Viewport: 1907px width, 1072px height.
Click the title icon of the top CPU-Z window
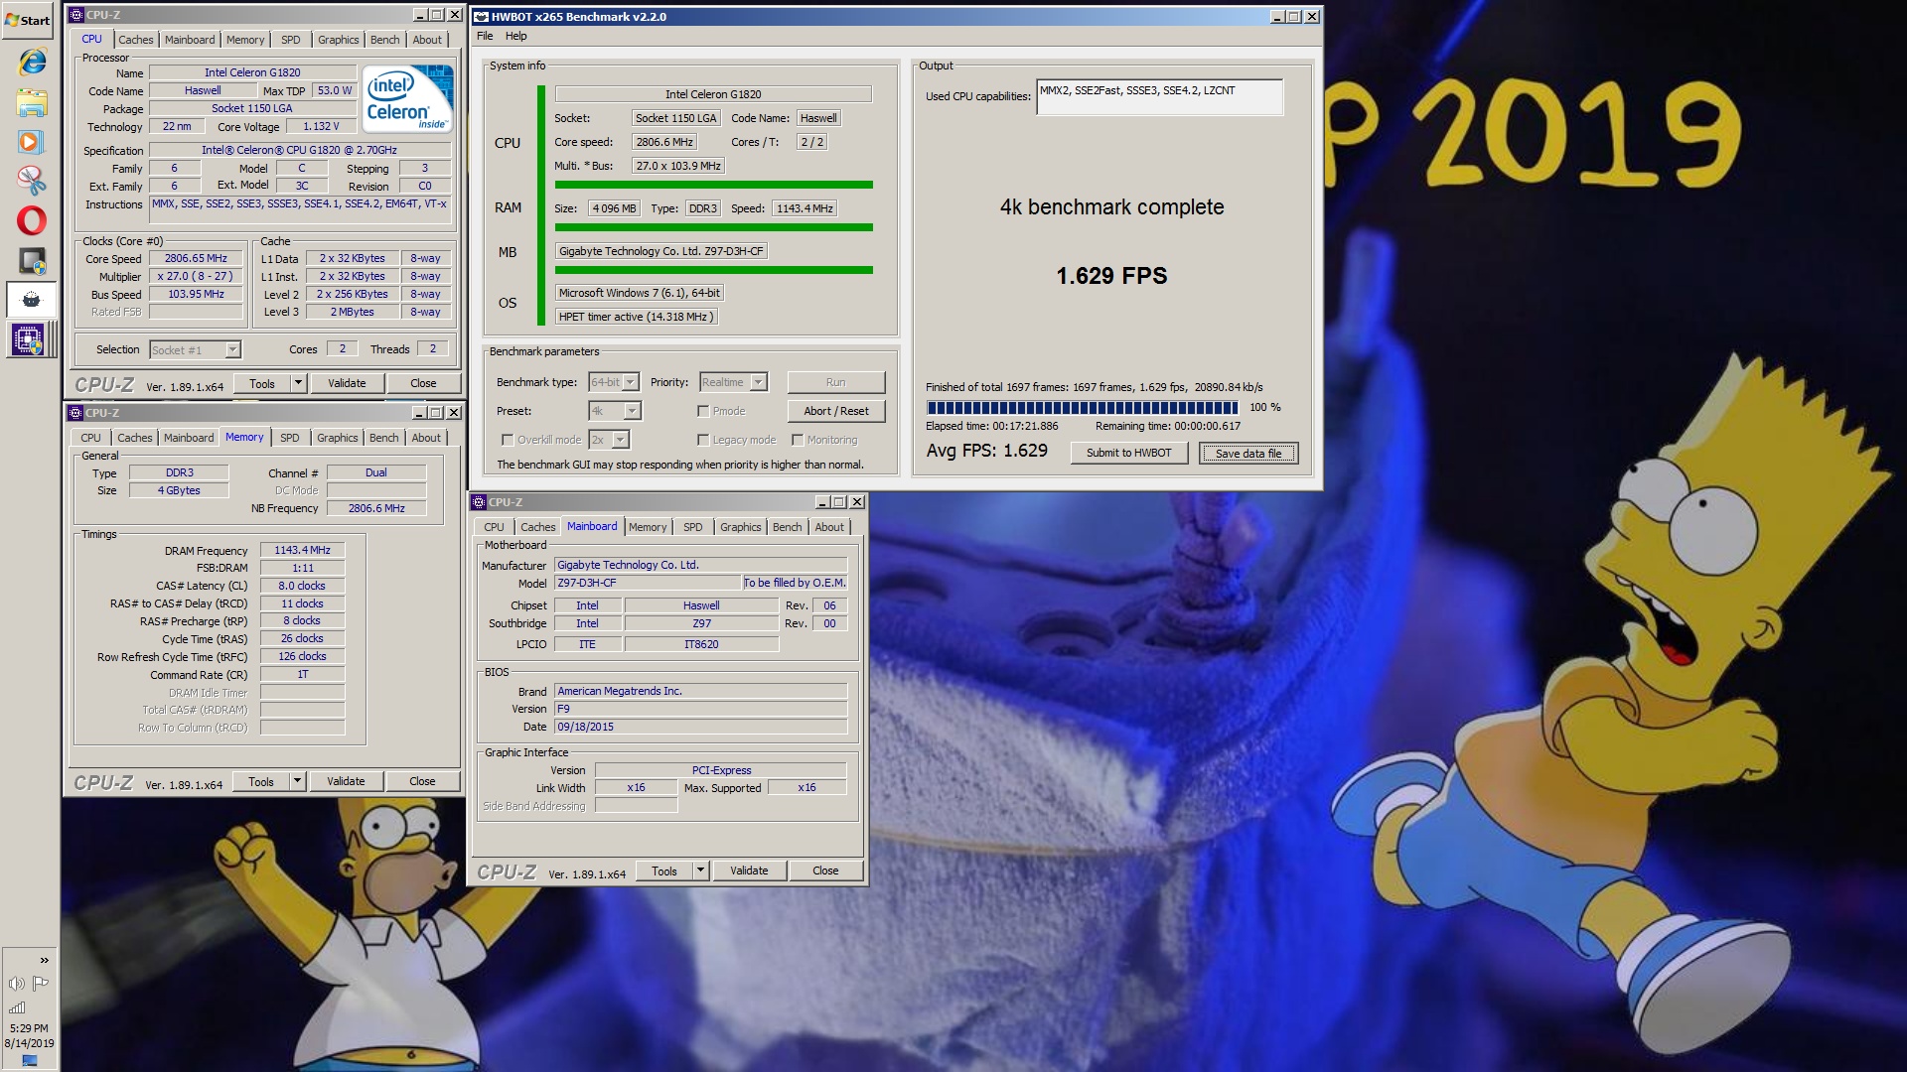click(76, 15)
